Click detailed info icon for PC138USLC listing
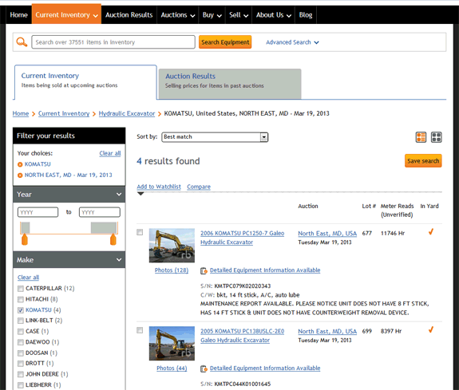459x390 pixels. coord(204,368)
